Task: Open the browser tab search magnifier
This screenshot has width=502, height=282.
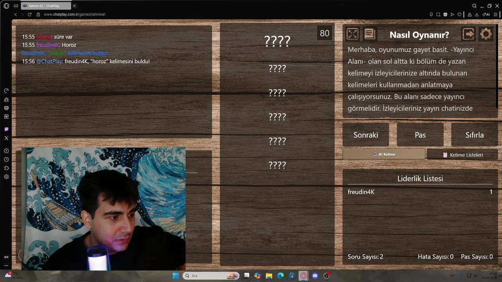Action: (474, 6)
